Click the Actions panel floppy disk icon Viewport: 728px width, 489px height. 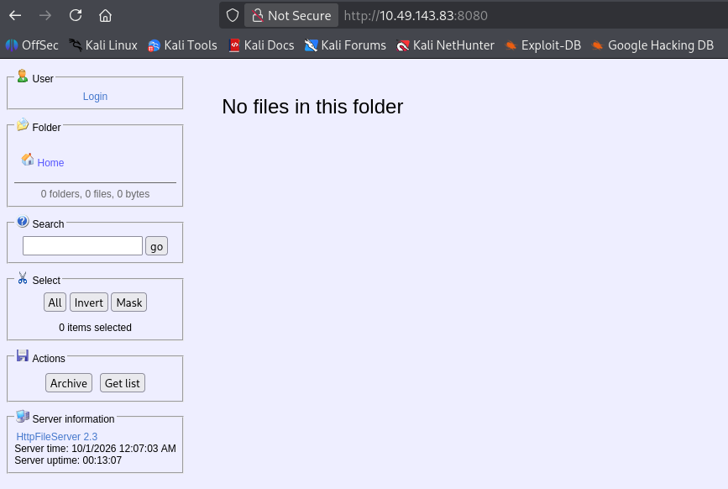click(23, 355)
